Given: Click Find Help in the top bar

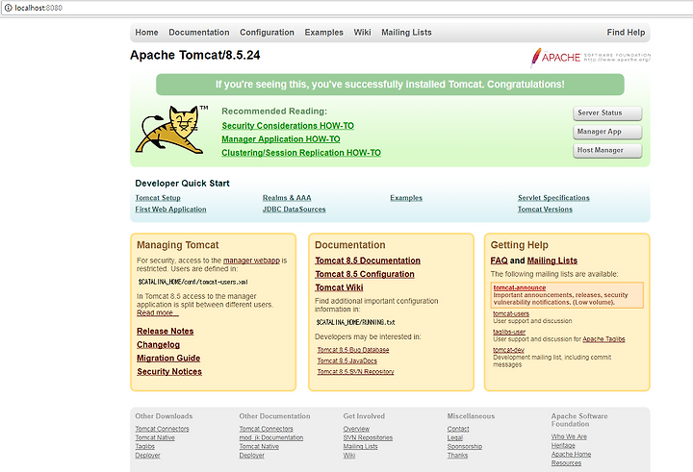Looking at the screenshot, I should tap(626, 33).
